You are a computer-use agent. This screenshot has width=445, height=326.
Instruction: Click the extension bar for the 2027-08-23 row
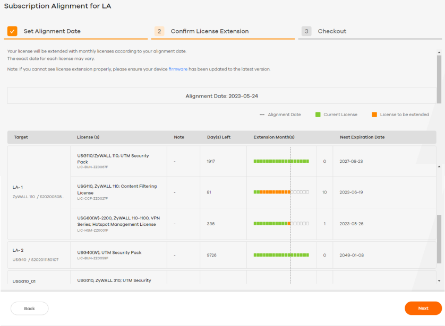click(281, 161)
